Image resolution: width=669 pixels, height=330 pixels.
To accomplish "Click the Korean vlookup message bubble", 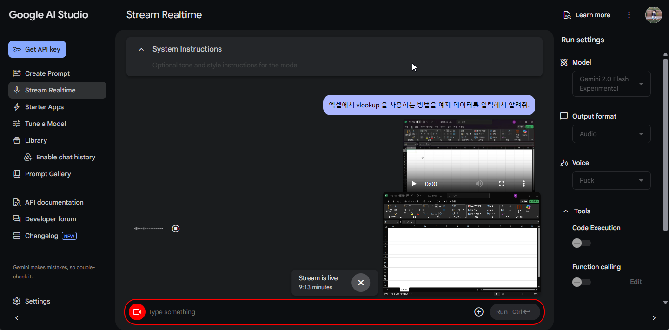I will 429,105.
